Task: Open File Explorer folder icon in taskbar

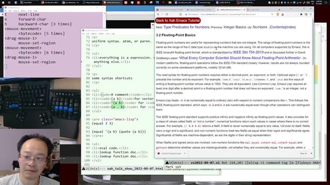Action: click(x=170, y=3)
